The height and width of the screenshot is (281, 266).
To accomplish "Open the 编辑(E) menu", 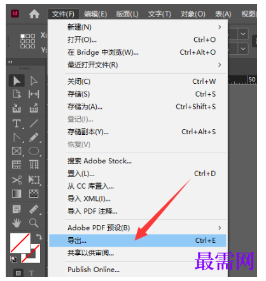I will [x=95, y=14].
